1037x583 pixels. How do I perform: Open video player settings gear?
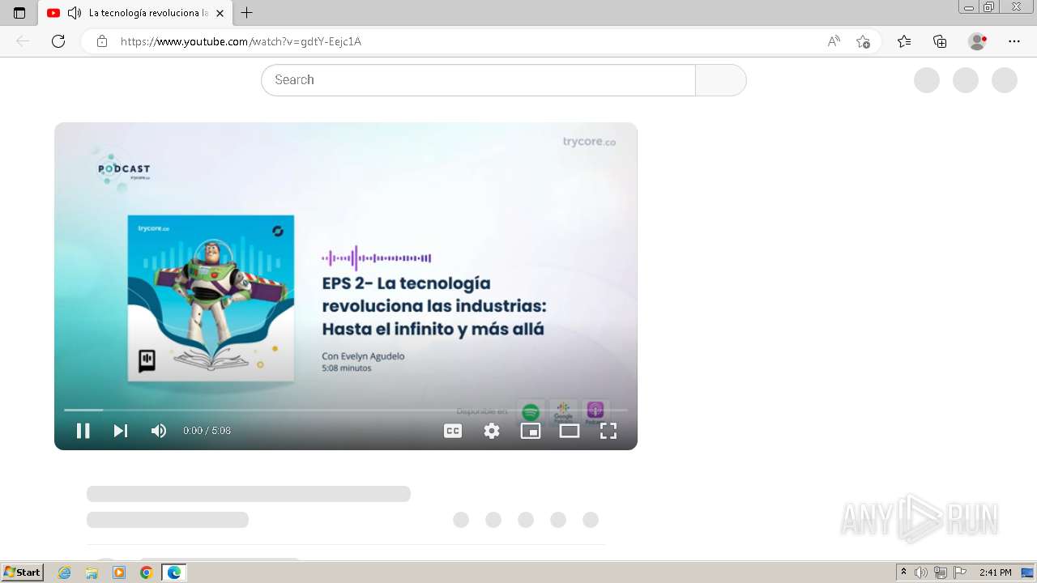(x=492, y=431)
